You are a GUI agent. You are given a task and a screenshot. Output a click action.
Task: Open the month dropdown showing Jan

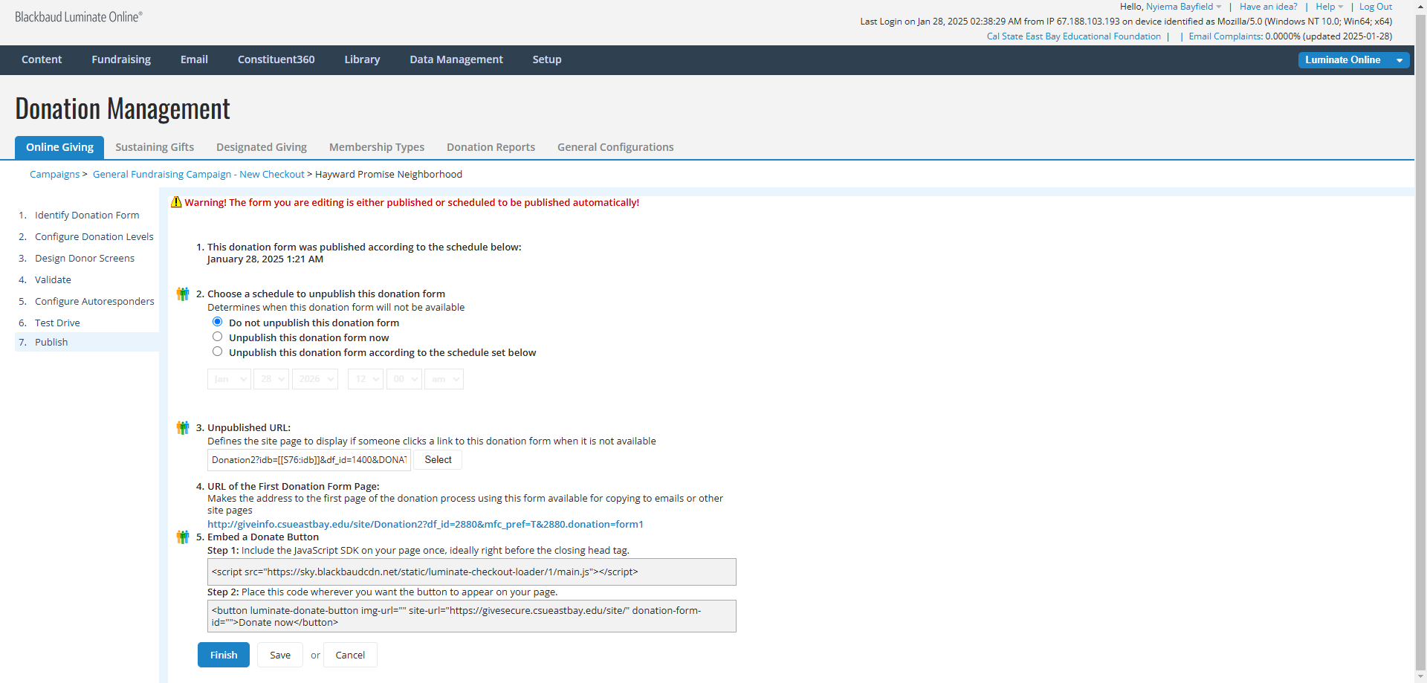(x=229, y=379)
